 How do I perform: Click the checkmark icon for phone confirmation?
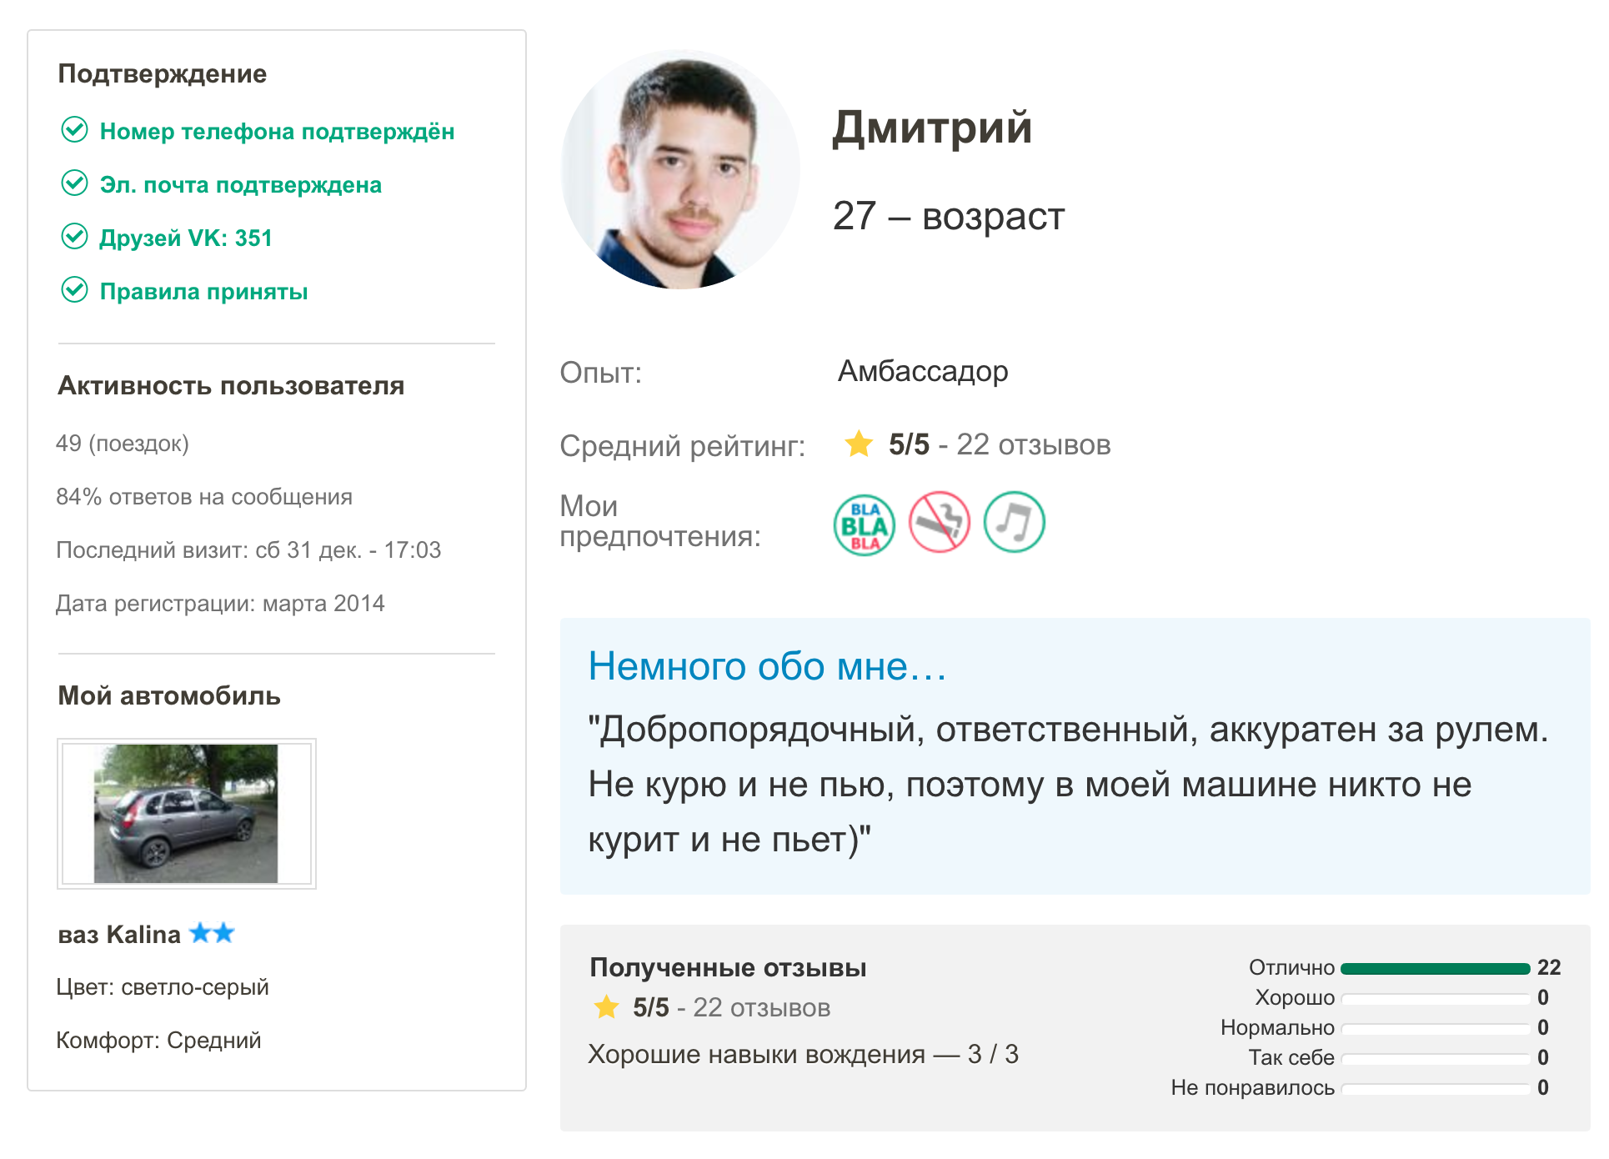point(75,129)
